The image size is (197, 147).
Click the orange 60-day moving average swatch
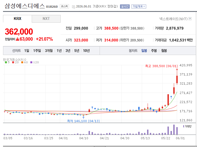click(x=22, y=62)
